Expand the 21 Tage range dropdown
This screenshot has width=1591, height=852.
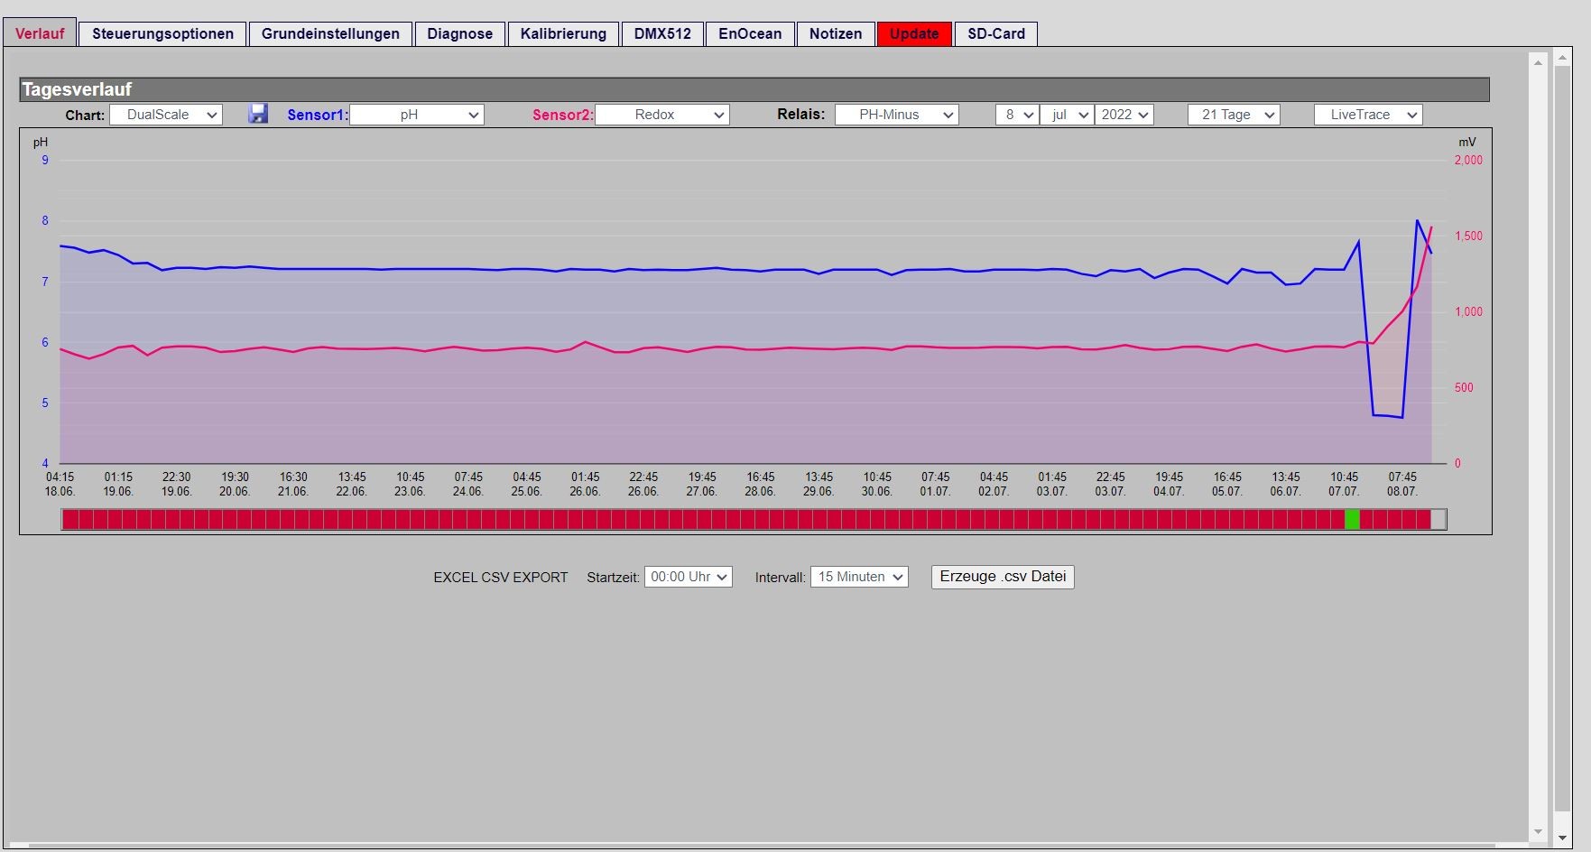(x=1235, y=115)
